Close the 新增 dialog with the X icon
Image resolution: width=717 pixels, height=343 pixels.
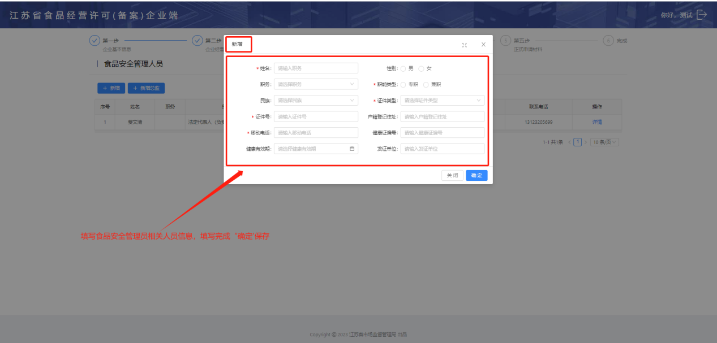483,45
